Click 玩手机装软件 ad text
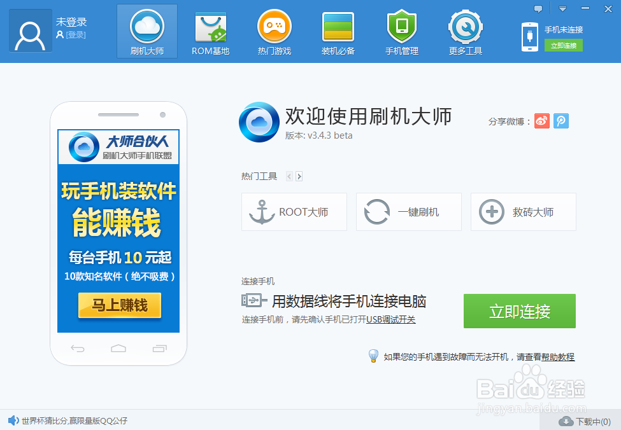This screenshot has width=621, height=430. pyautogui.click(x=118, y=191)
